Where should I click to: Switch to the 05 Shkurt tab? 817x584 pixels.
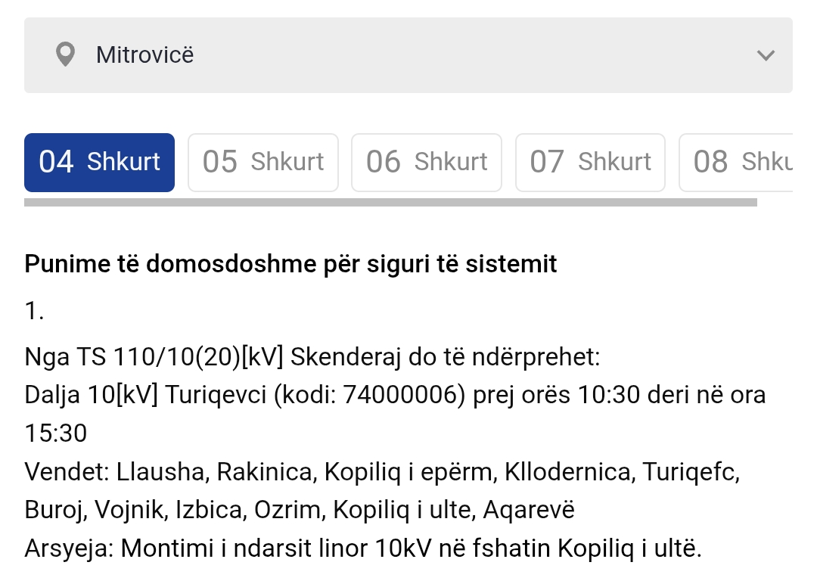(x=263, y=162)
